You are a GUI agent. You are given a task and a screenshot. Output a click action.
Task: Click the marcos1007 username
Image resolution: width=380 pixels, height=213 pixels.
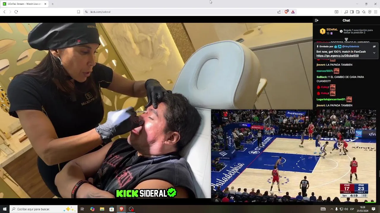click(x=324, y=71)
